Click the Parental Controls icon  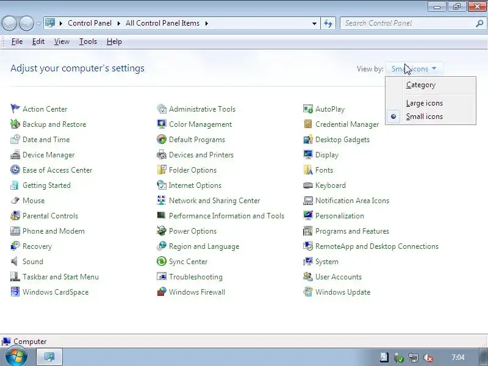point(15,215)
